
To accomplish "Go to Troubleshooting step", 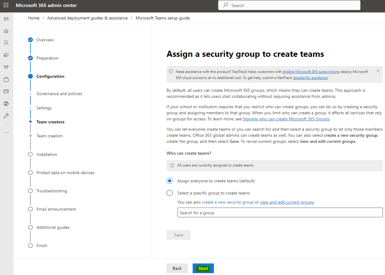I will tap(52, 191).
